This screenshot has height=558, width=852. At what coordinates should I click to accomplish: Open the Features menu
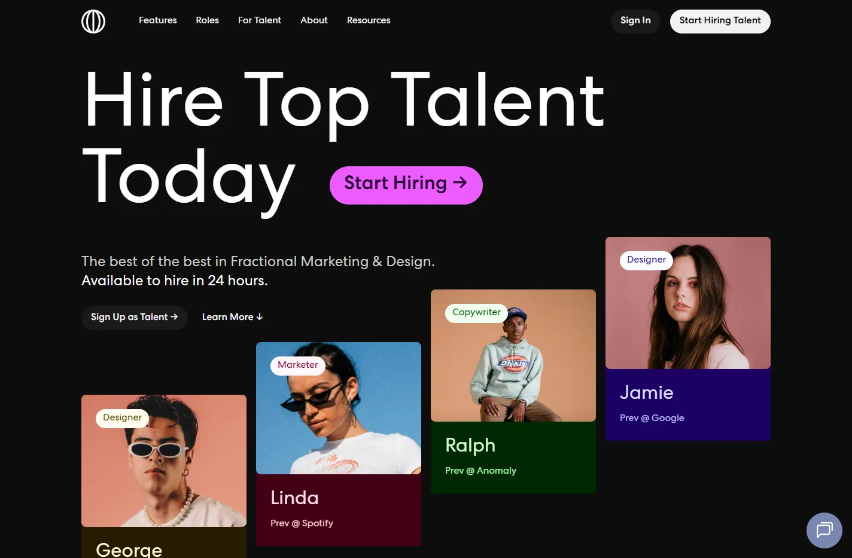tap(158, 20)
